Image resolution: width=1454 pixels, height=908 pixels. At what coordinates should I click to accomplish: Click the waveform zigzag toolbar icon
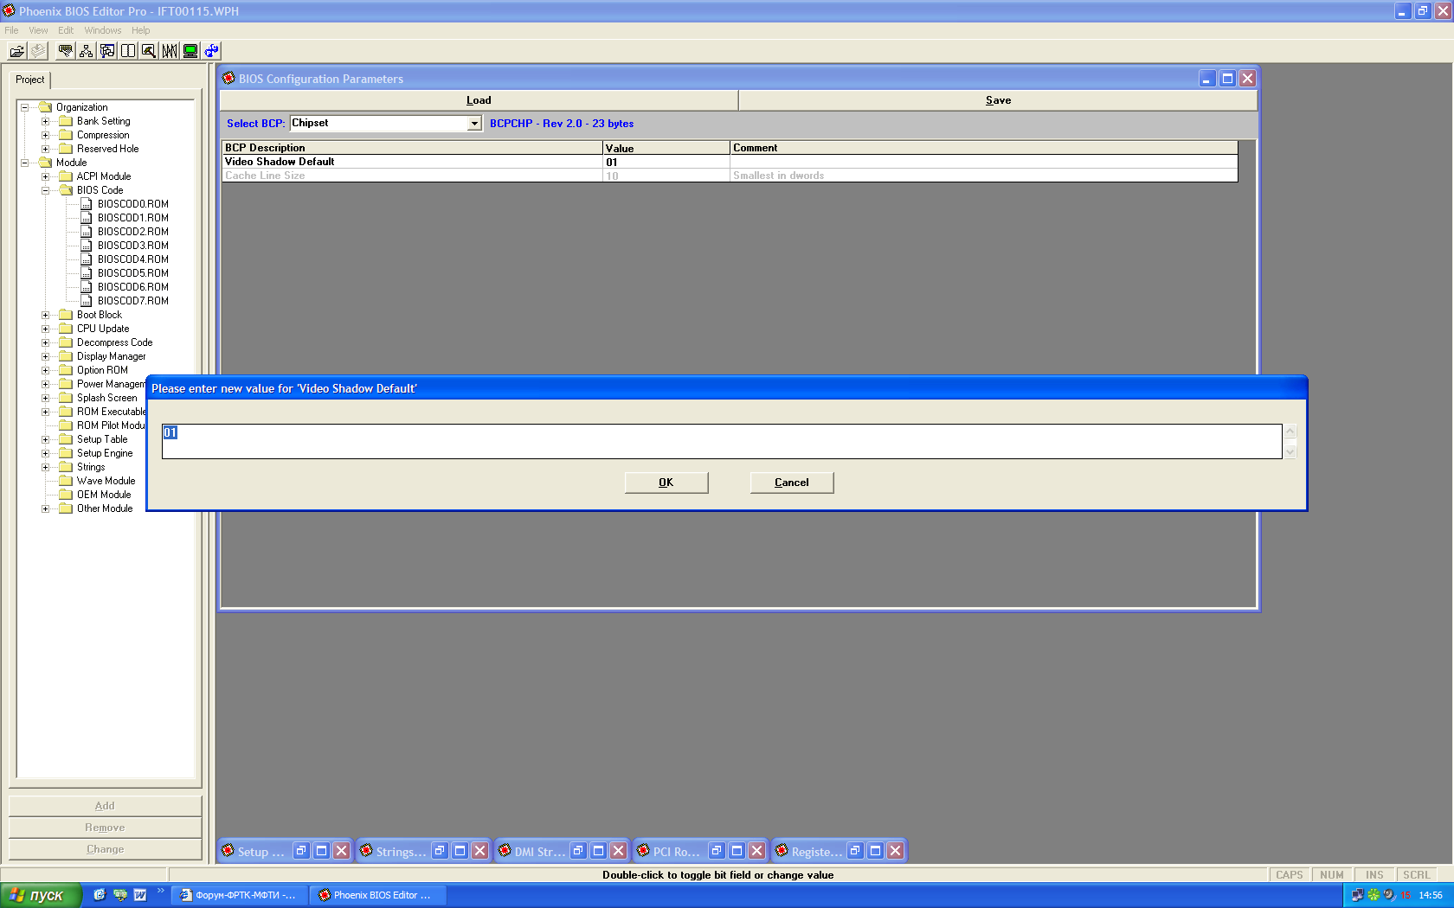click(x=170, y=51)
